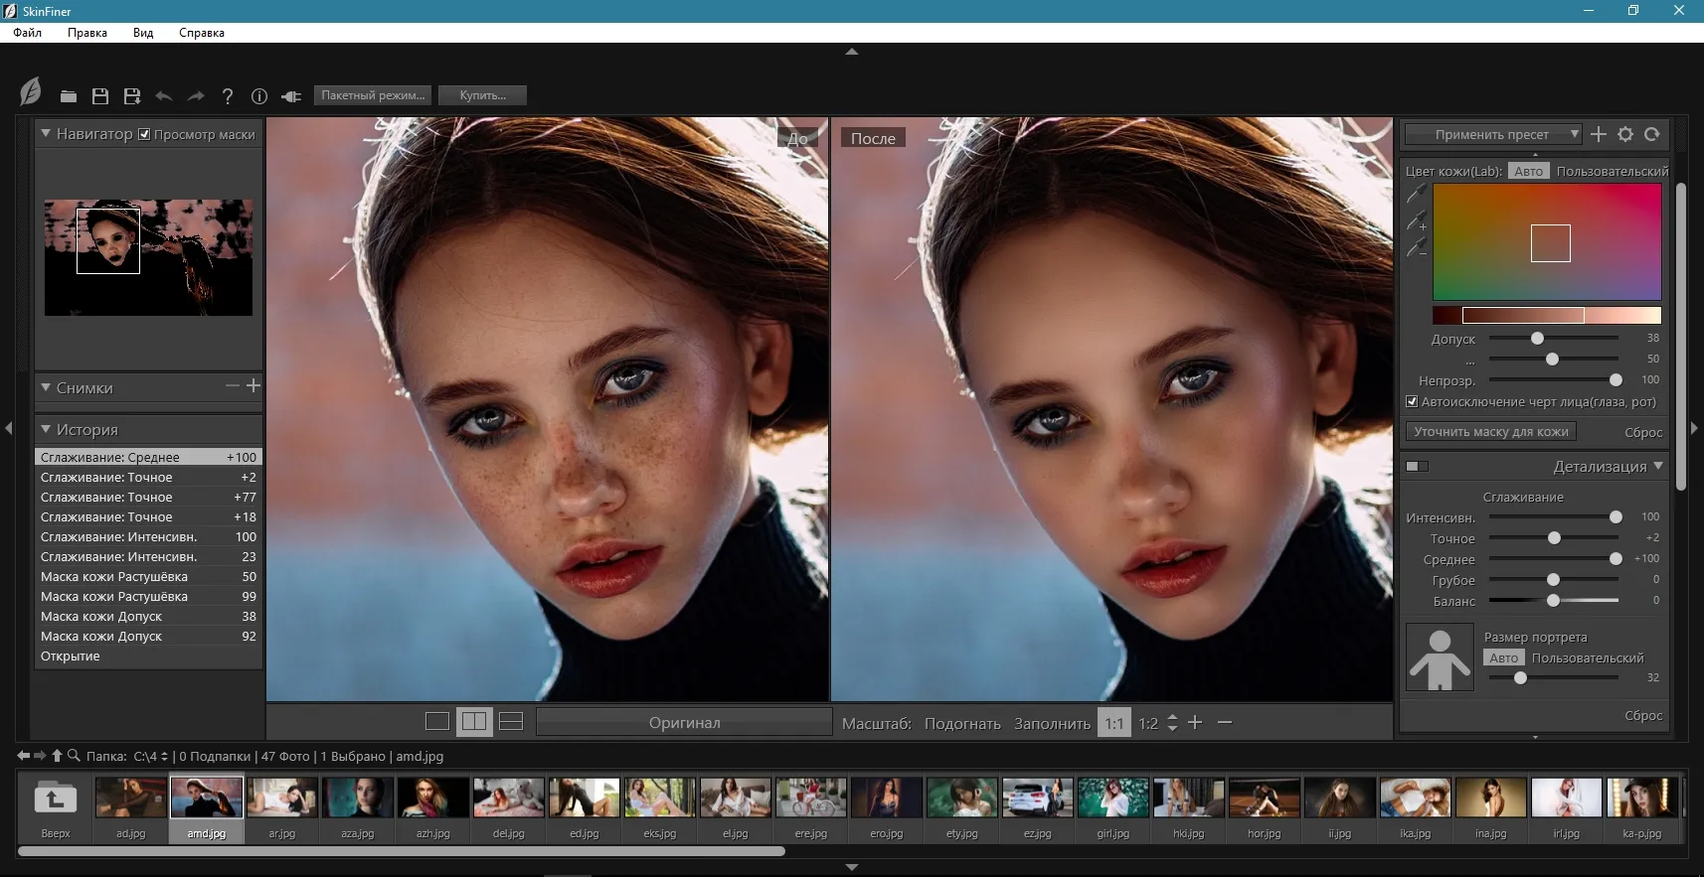Screen dimensions: 1704x877
Task: Open the Файл menu
Action: [x=28, y=32]
